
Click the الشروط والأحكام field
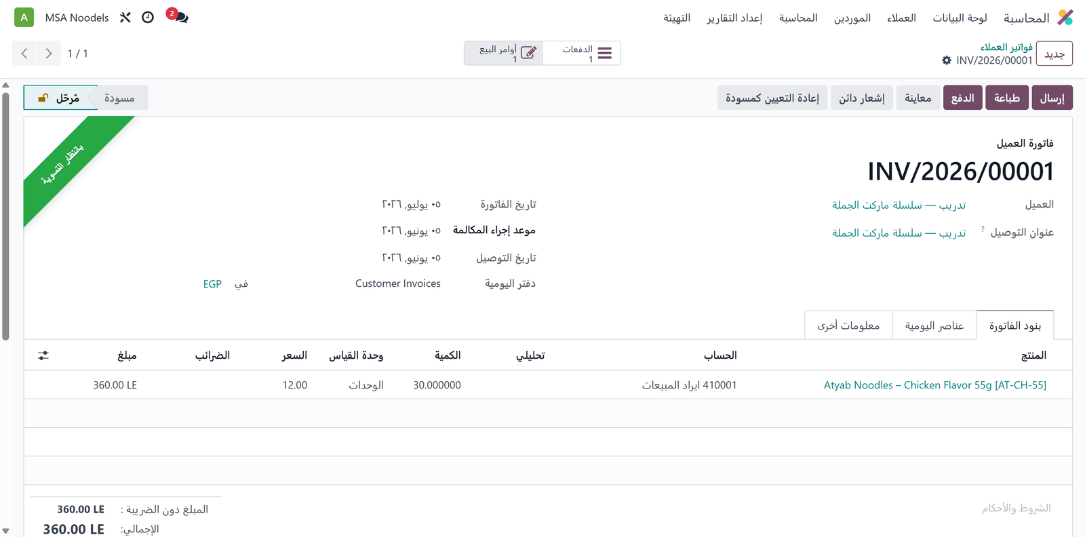(1016, 508)
